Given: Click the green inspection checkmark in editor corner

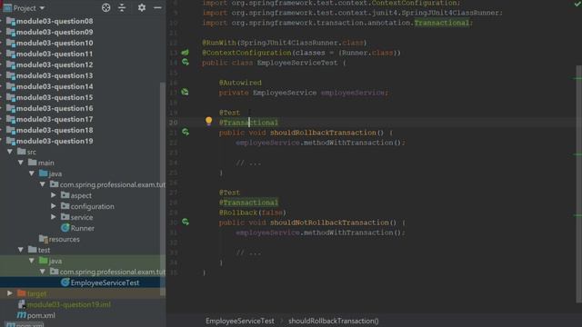Looking at the screenshot, I should (x=577, y=4).
